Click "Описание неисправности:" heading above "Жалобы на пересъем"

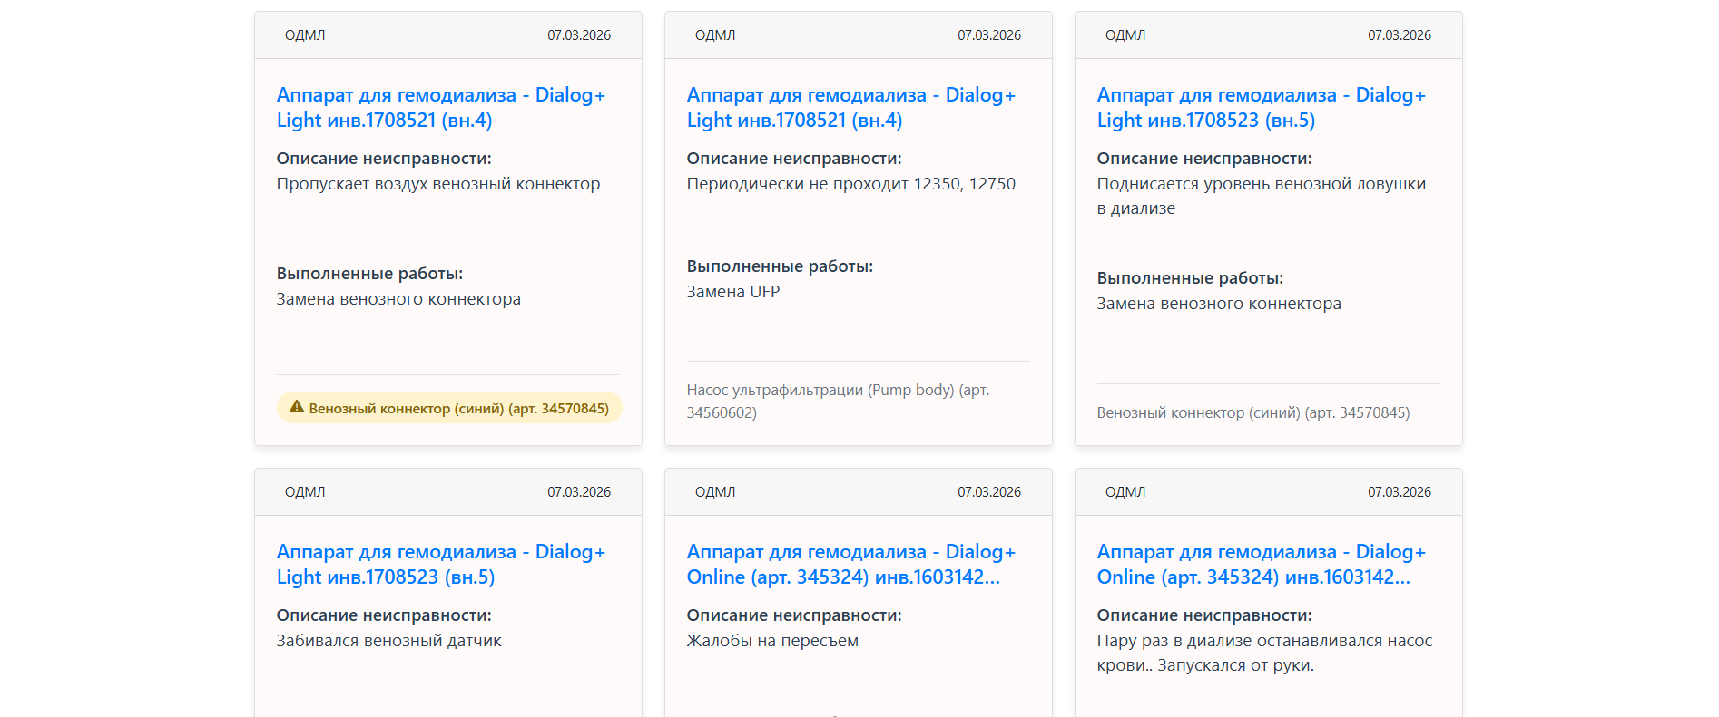click(794, 615)
